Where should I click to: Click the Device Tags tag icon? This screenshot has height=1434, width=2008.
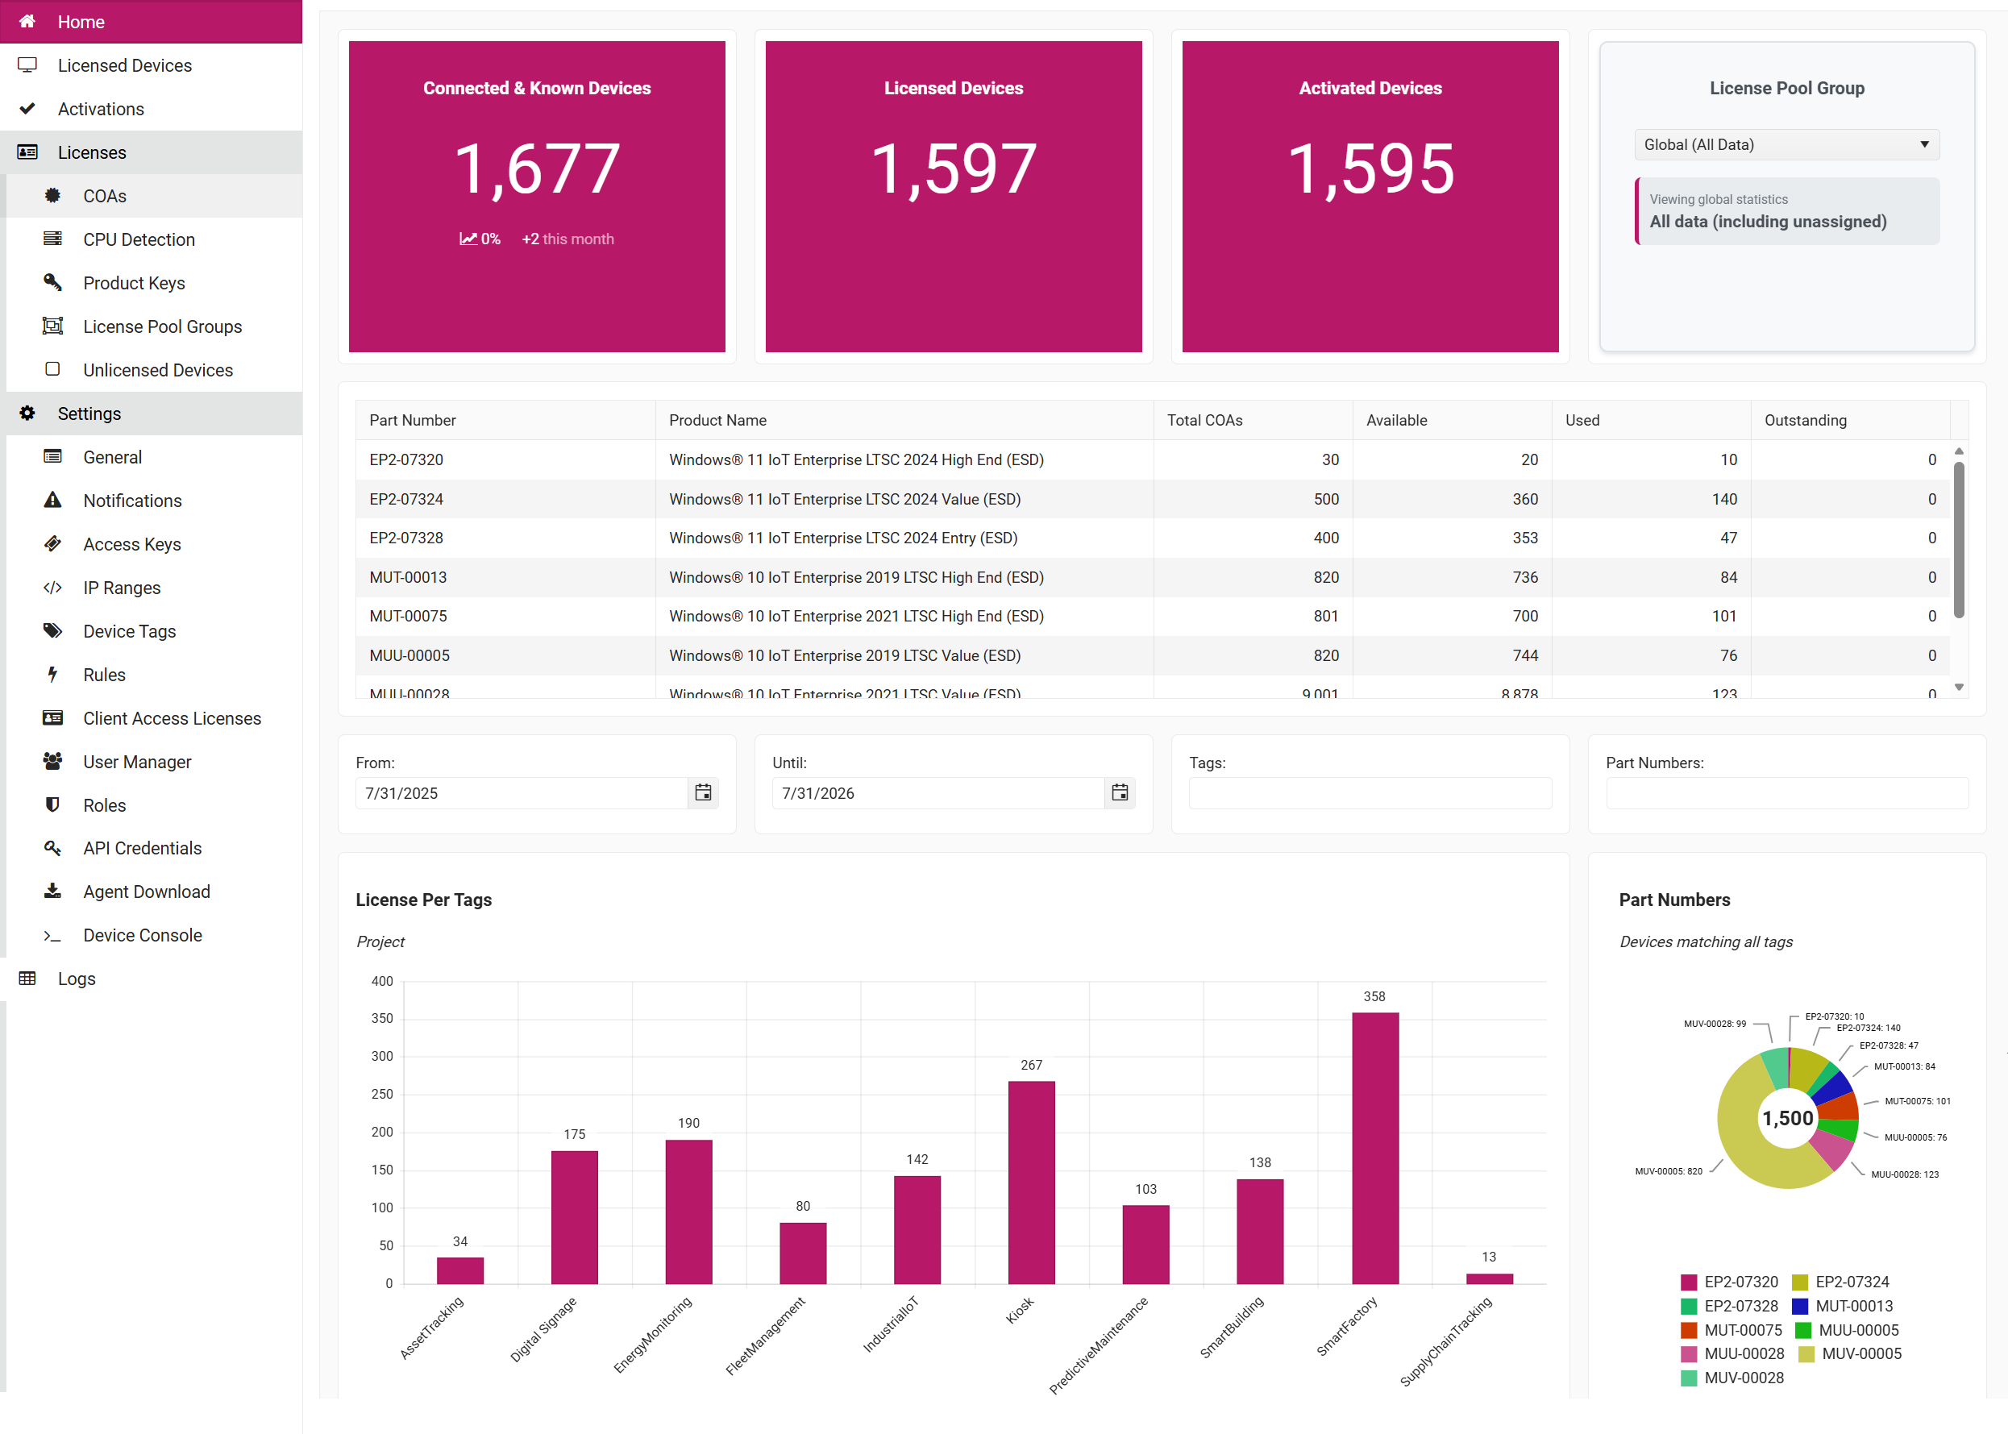53,630
